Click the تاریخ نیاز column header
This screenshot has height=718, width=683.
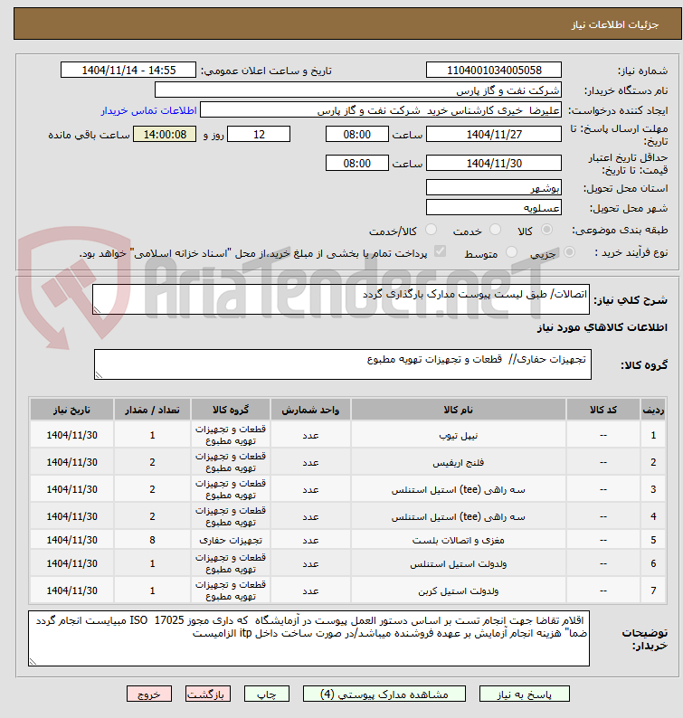[72, 410]
